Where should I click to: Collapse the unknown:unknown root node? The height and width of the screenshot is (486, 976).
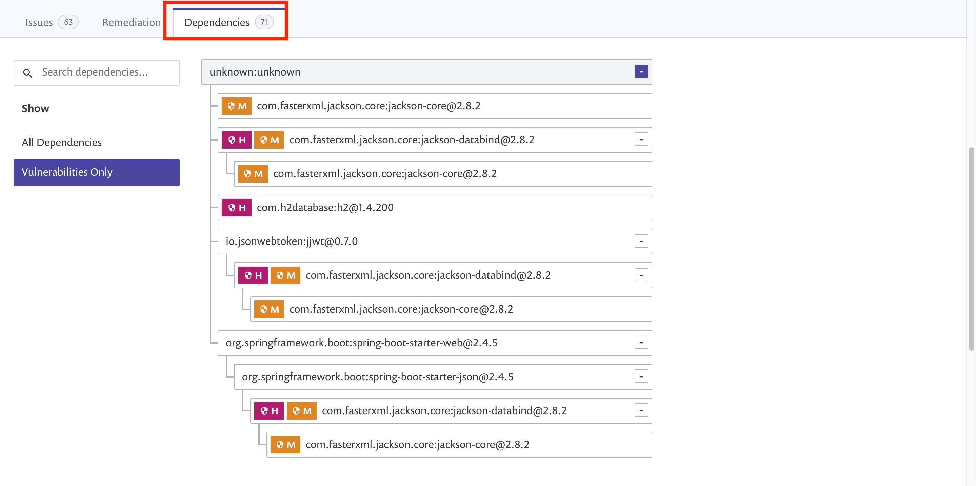pyautogui.click(x=641, y=71)
